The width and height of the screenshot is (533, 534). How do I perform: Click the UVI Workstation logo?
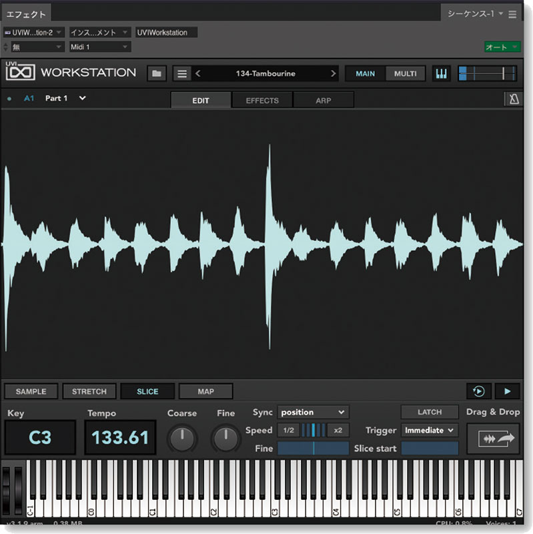tap(20, 71)
